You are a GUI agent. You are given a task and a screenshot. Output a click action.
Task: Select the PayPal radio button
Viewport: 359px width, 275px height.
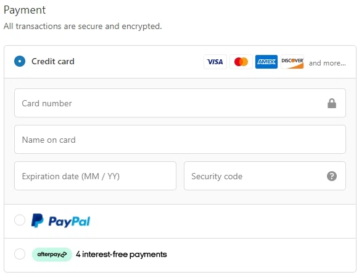click(x=20, y=220)
